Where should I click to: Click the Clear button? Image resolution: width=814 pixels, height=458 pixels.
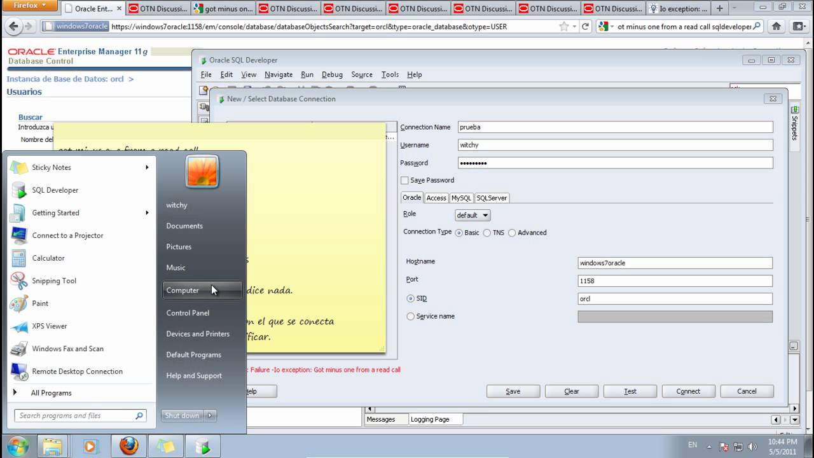(572, 391)
